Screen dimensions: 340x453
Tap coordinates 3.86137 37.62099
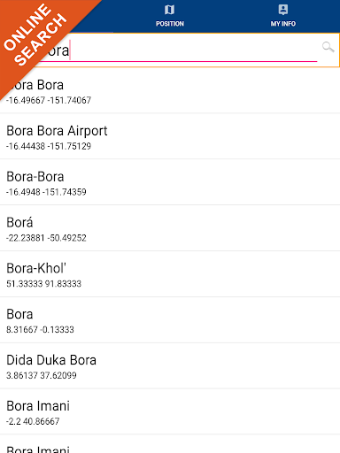(42, 375)
